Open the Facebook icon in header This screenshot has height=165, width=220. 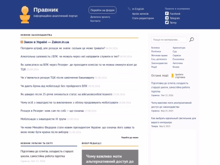(167, 14)
